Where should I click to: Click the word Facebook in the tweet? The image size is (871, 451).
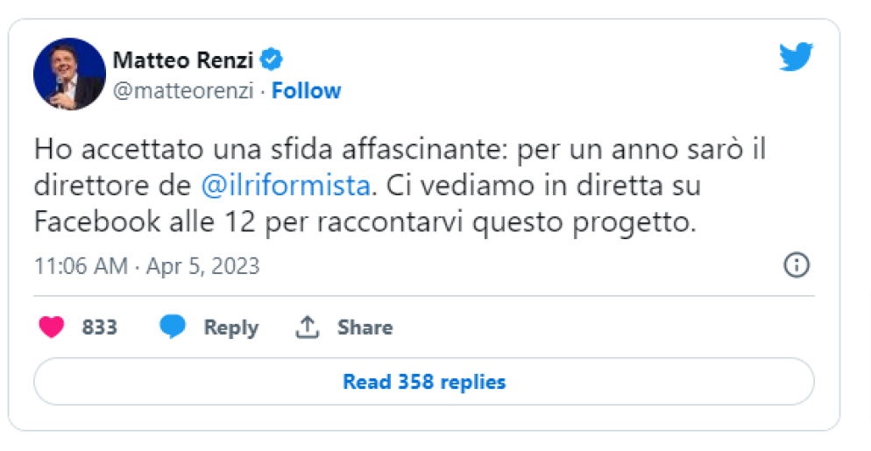(97, 222)
